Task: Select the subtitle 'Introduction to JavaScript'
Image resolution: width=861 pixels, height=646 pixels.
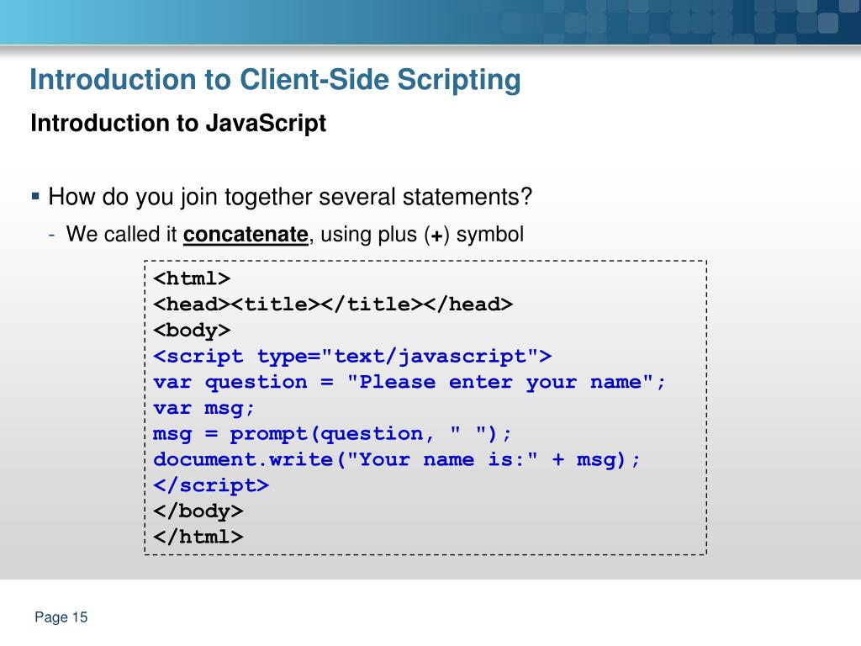Action: coord(178,123)
